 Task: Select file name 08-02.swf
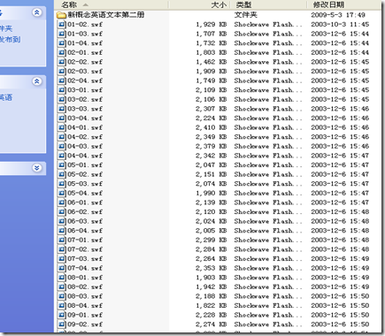click(85, 287)
